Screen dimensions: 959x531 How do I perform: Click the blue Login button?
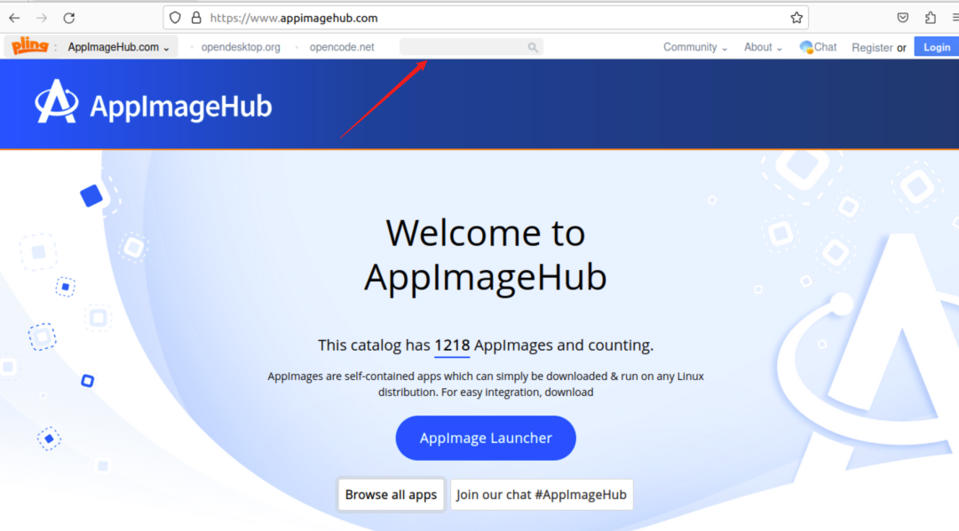937,47
